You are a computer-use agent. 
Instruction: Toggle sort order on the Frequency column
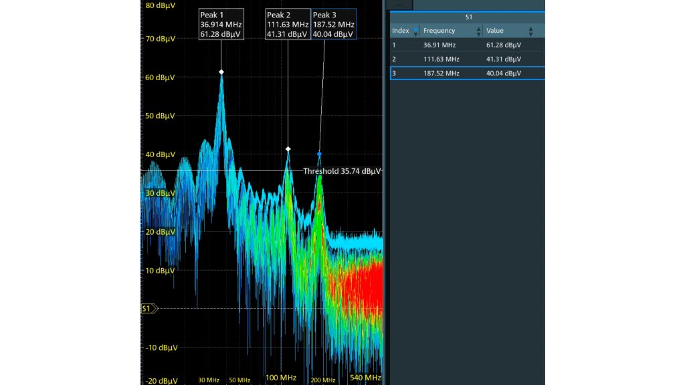pos(478,31)
